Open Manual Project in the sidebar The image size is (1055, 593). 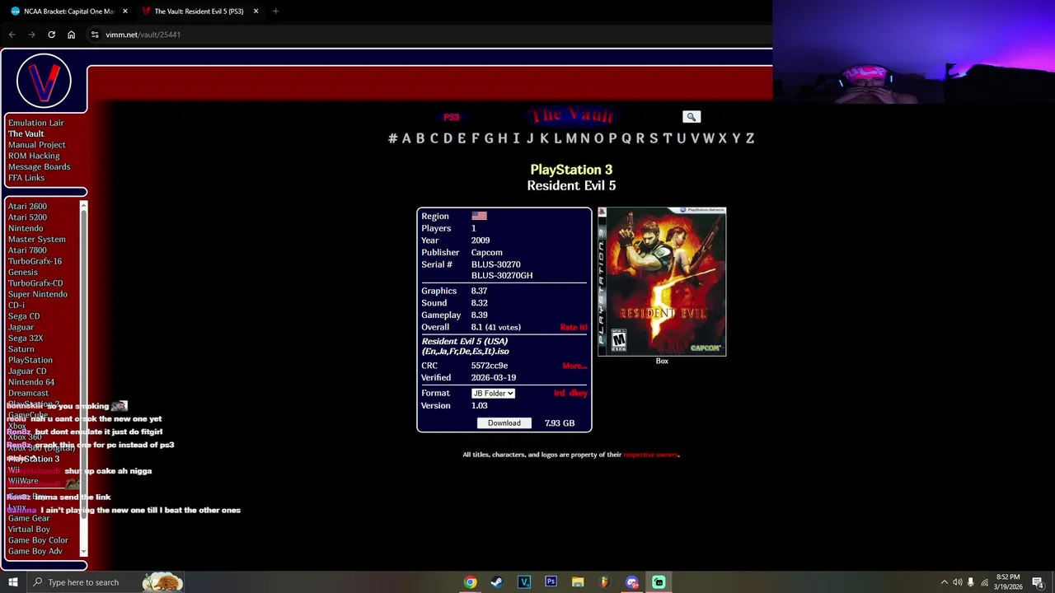pyautogui.click(x=36, y=145)
